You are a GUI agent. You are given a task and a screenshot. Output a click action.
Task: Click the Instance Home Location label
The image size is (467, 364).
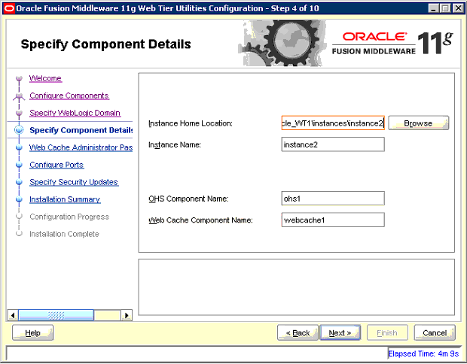[x=191, y=123]
